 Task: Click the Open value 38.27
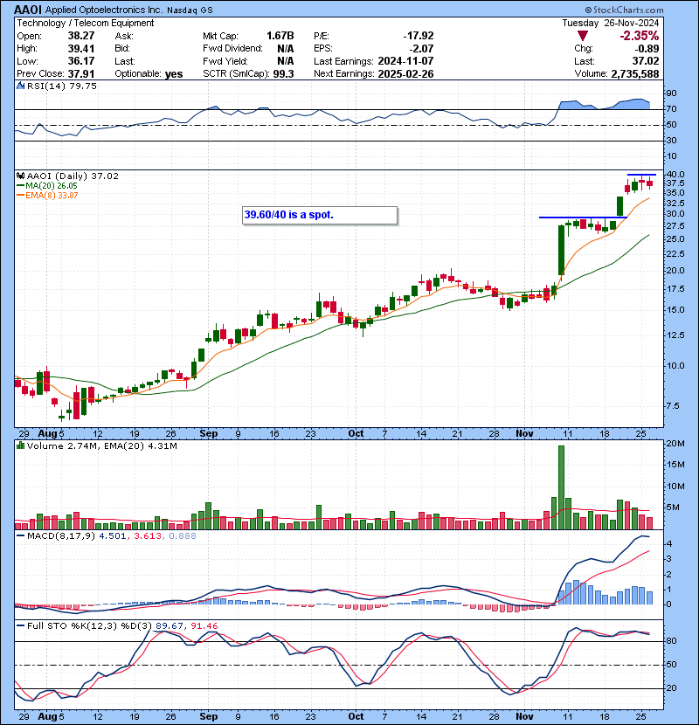pos(81,36)
